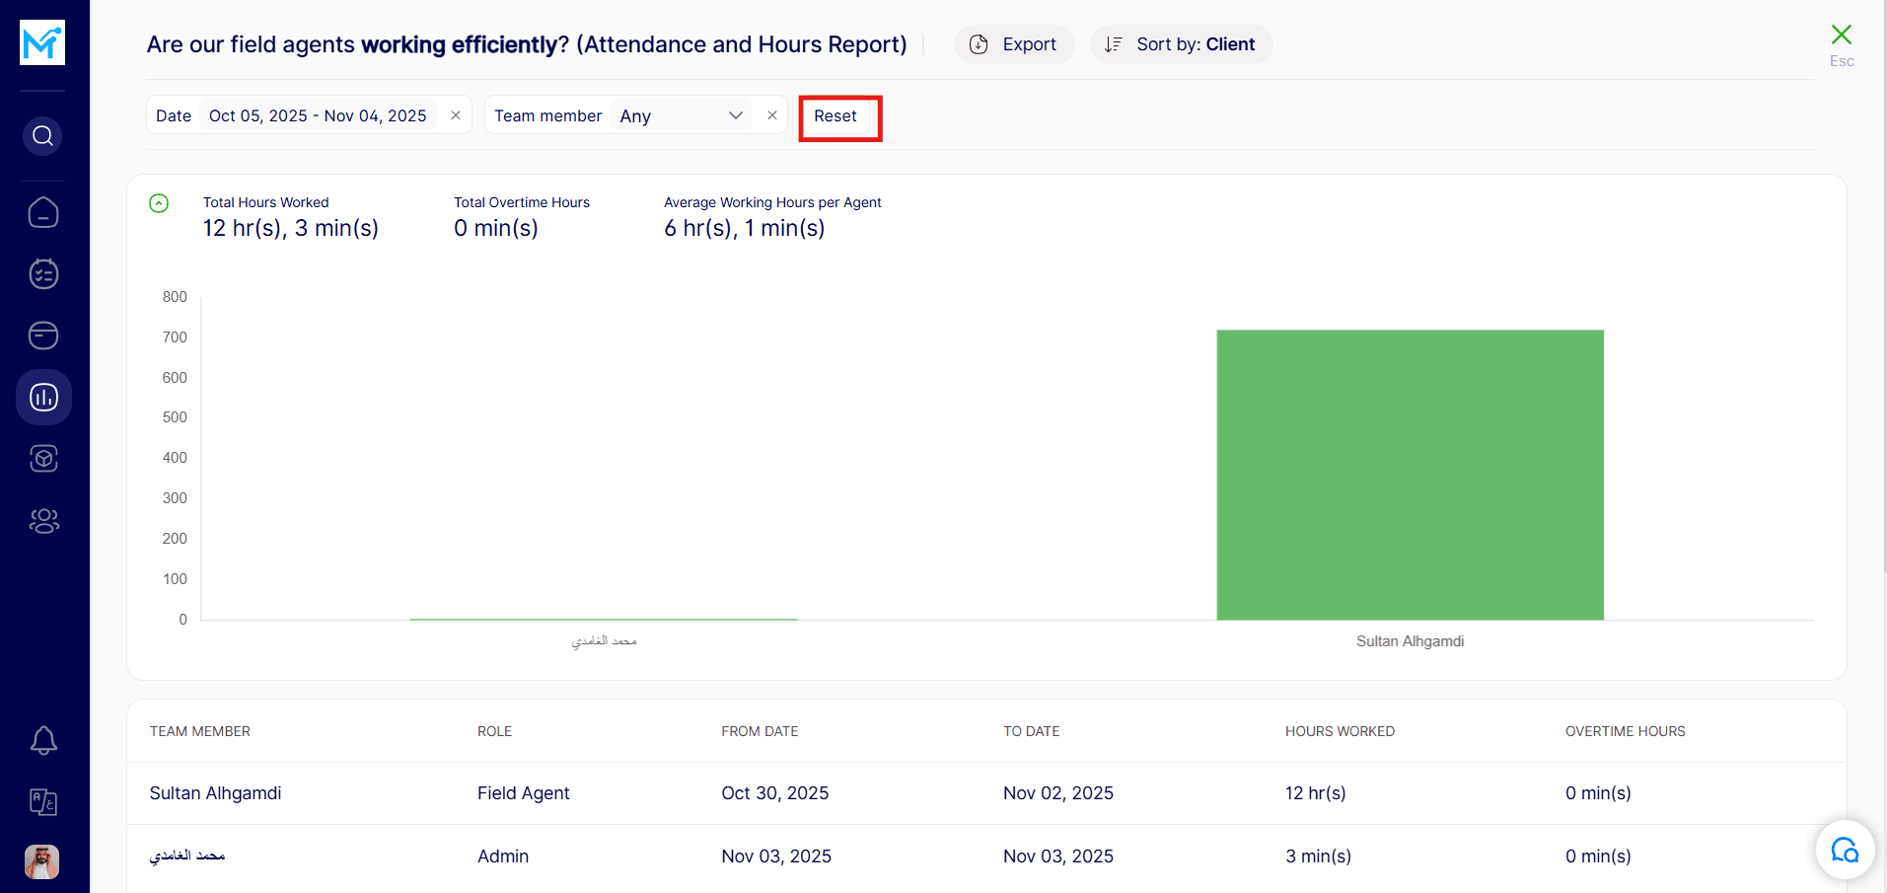The height and width of the screenshot is (893, 1887).
Task: Click Sultan Alhgamdi's green bar
Action: pyautogui.click(x=1410, y=475)
